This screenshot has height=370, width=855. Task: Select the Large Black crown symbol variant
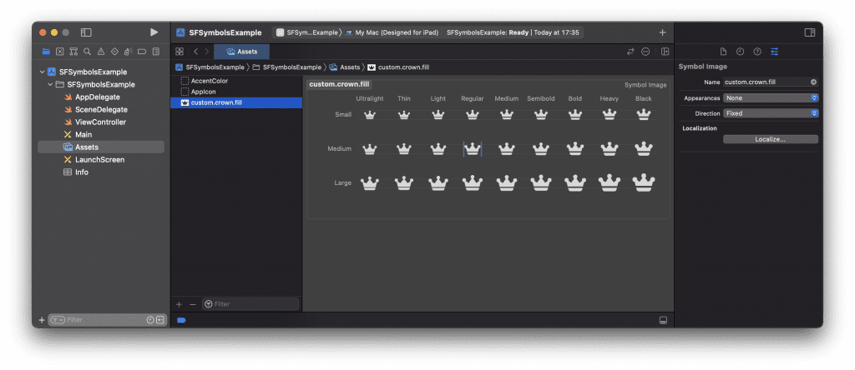point(644,182)
